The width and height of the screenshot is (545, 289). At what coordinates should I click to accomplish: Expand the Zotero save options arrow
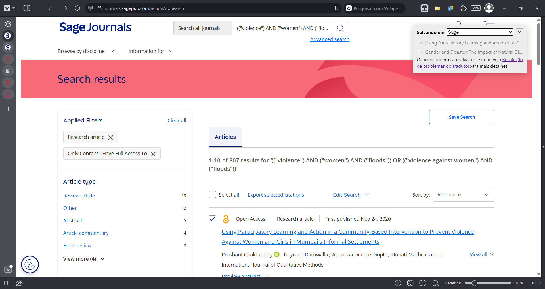click(x=519, y=32)
